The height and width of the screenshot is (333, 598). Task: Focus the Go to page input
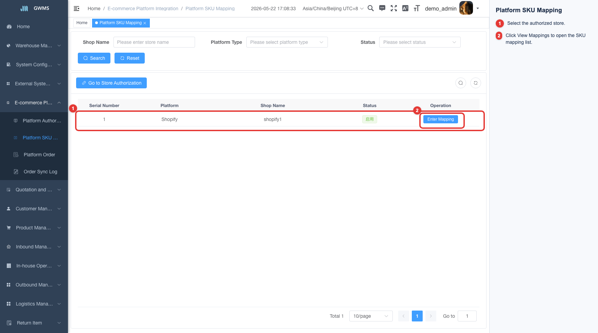coord(467,316)
